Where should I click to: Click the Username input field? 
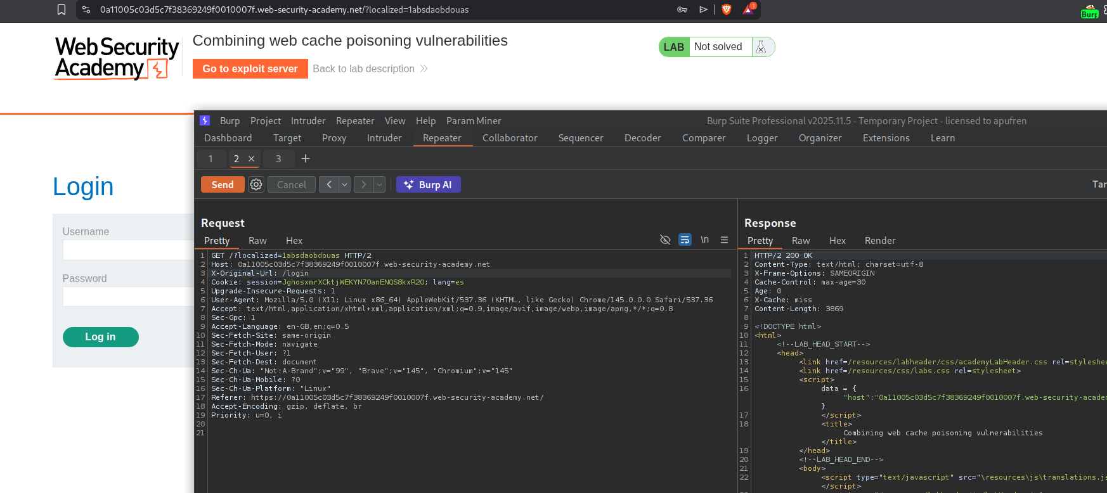click(x=128, y=250)
